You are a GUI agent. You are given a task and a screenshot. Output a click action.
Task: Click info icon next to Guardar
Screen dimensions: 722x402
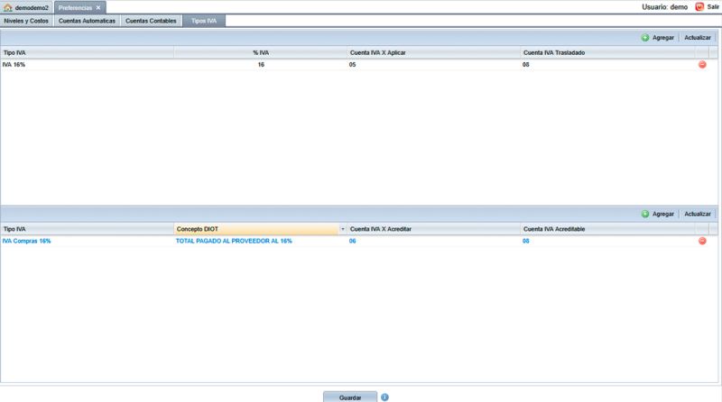[x=384, y=397]
